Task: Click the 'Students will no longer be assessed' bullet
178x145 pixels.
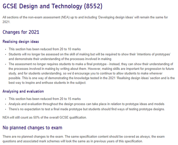Action: pos(90,57)
